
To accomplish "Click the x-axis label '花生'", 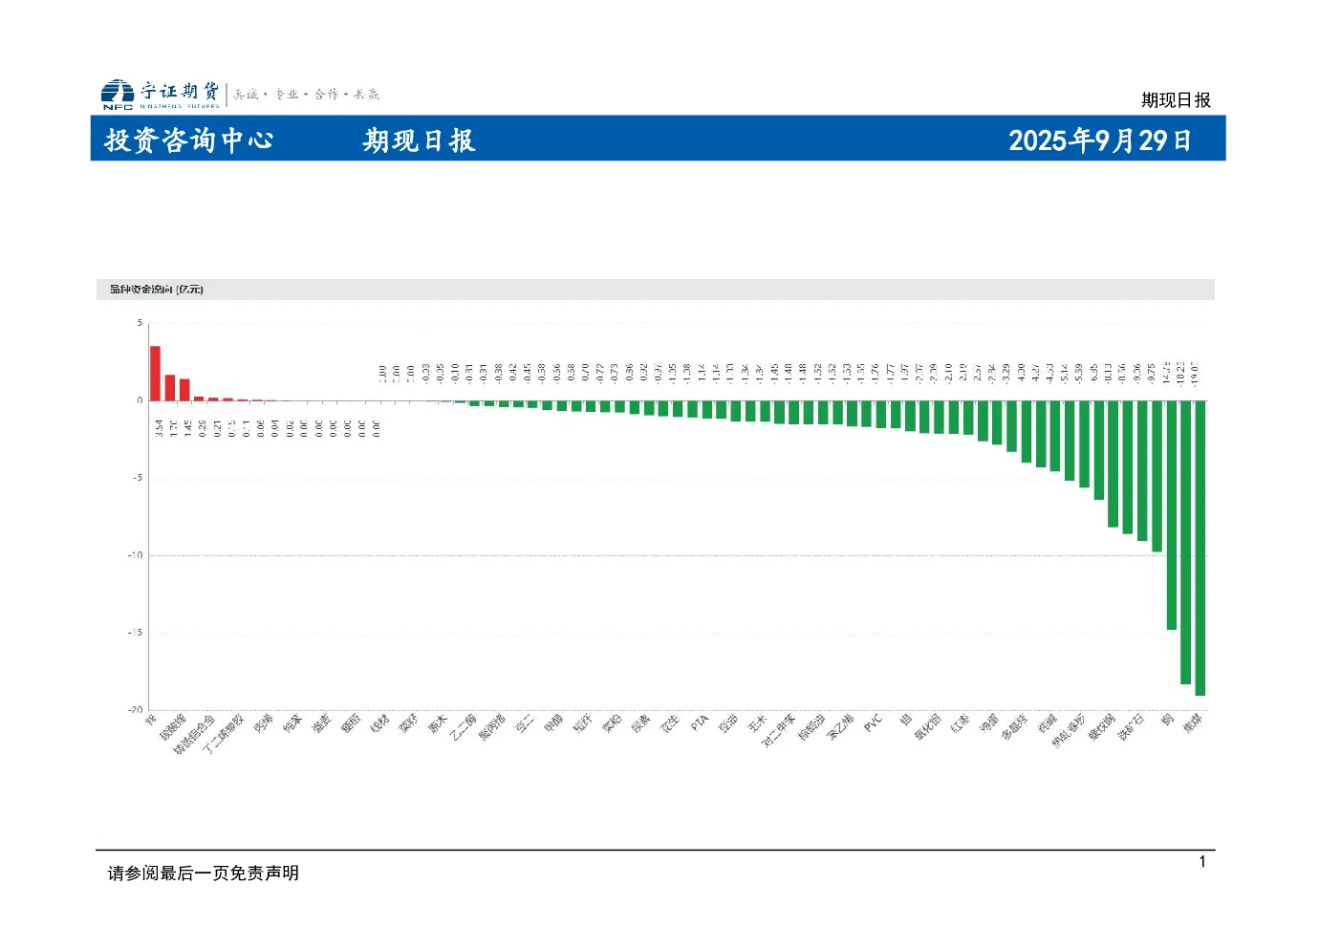I will click(x=669, y=723).
